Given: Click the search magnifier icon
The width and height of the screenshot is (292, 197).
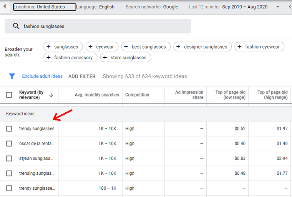Looking at the screenshot, I should tap(16, 26).
